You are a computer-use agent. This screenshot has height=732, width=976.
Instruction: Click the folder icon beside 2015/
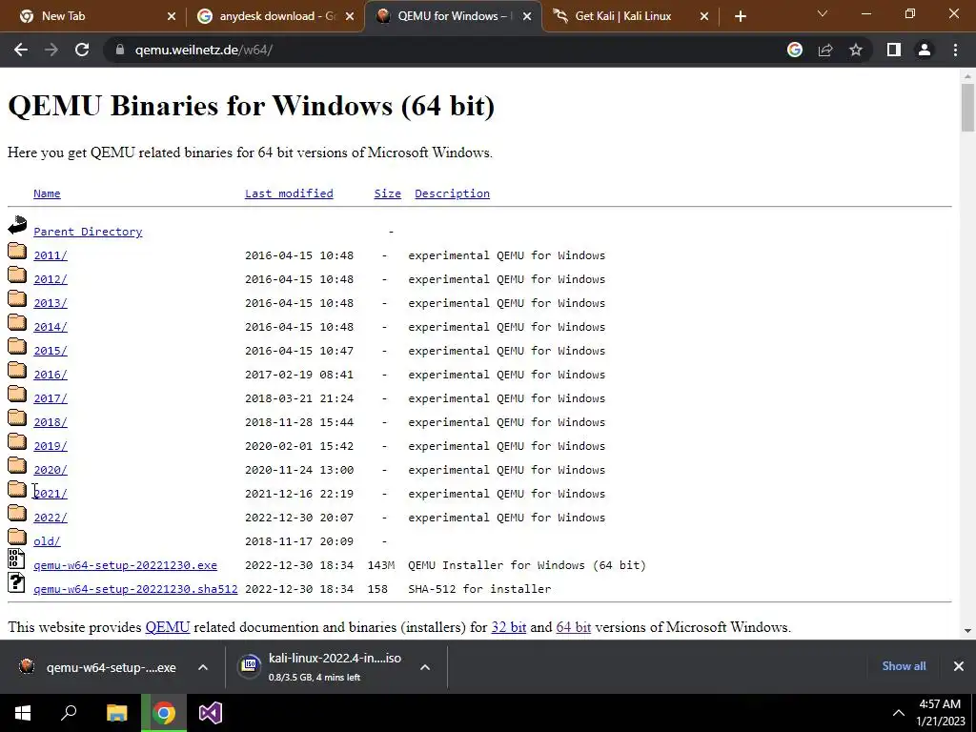[17, 347]
